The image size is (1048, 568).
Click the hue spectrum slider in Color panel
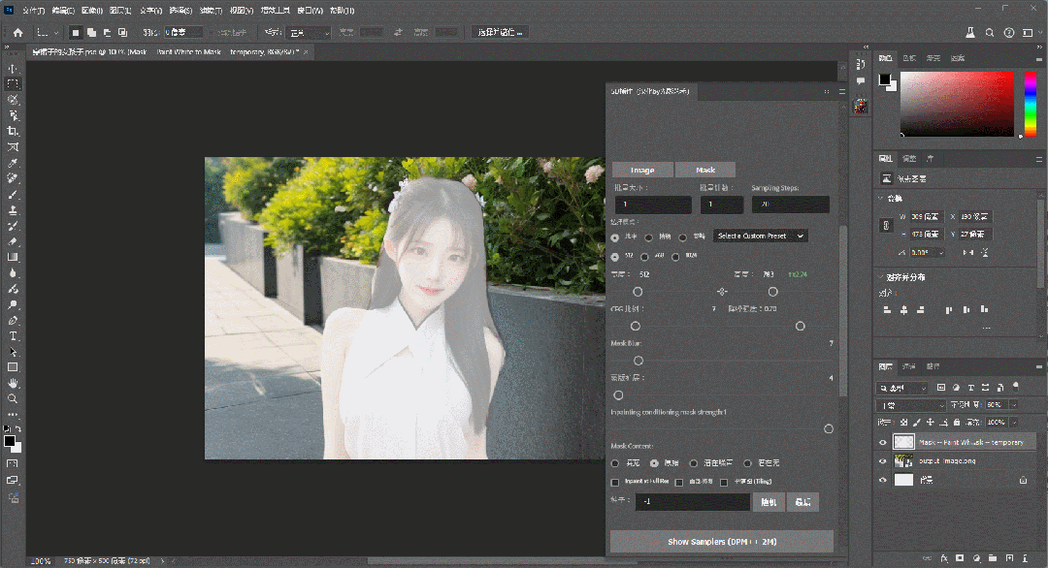pos(1031,104)
